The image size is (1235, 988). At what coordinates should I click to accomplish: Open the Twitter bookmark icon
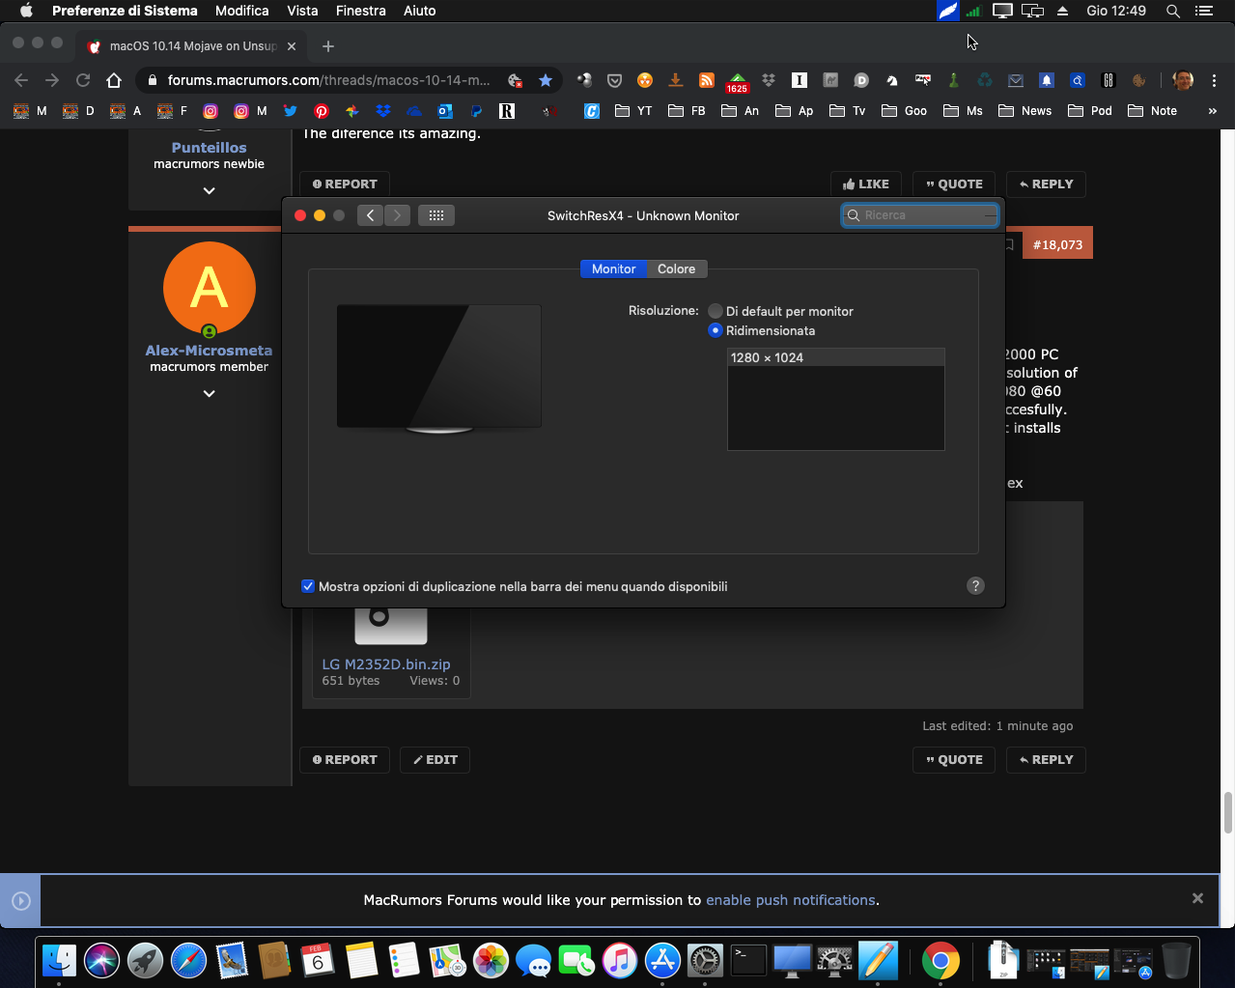pyautogui.click(x=290, y=111)
